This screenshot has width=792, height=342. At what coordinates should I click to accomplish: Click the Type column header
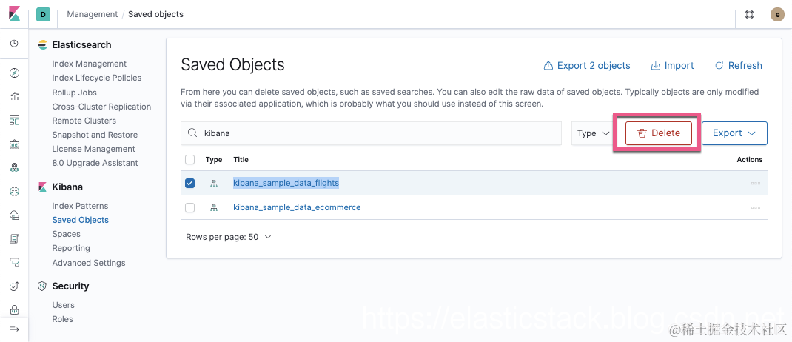point(214,160)
